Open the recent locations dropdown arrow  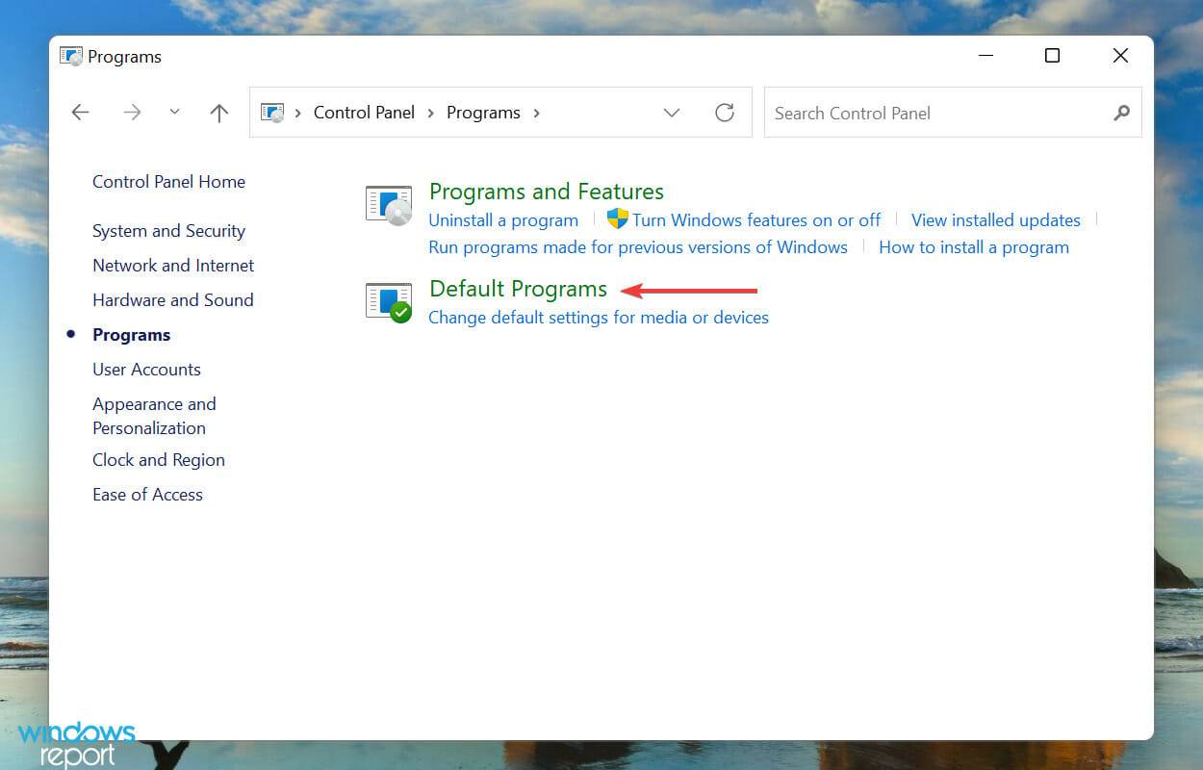[174, 112]
